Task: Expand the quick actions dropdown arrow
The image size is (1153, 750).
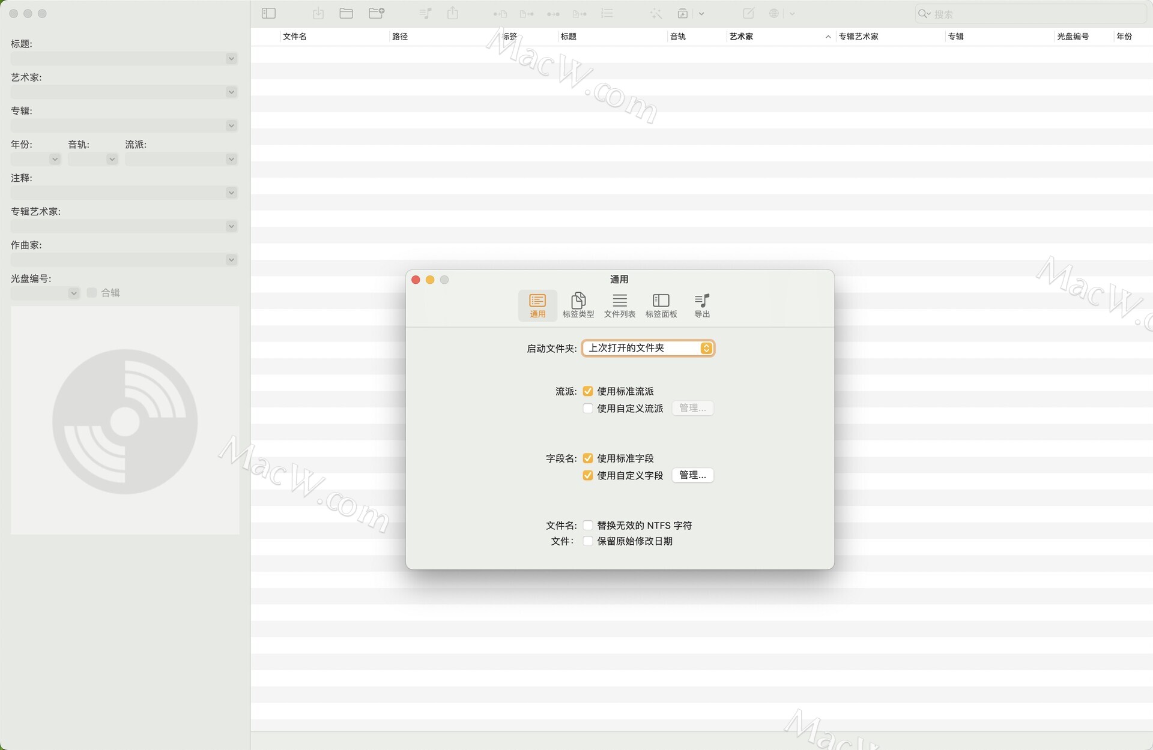Action: click(701, 14)
